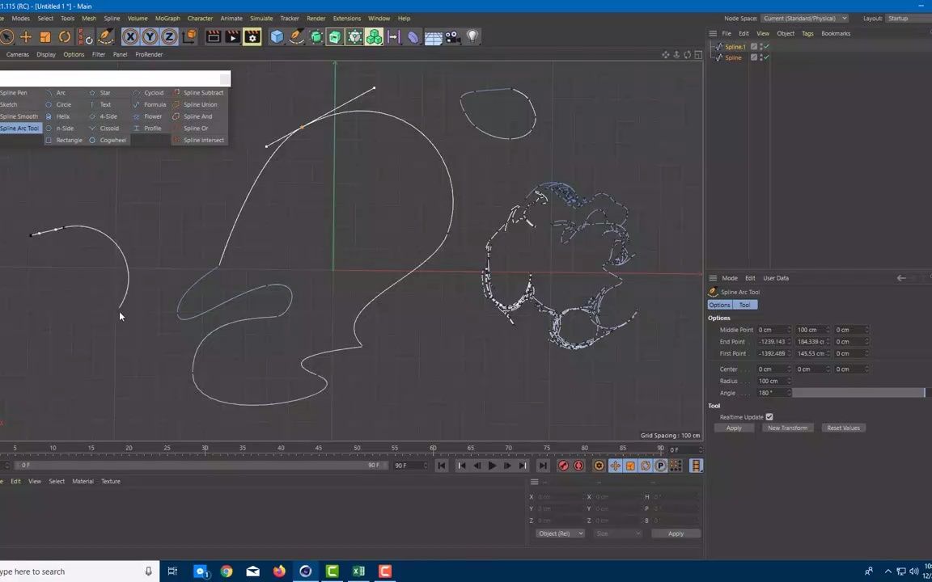Viewport: 932px width, 582px height.
Task: Click the Camera object icon
Action: point(453,37)
